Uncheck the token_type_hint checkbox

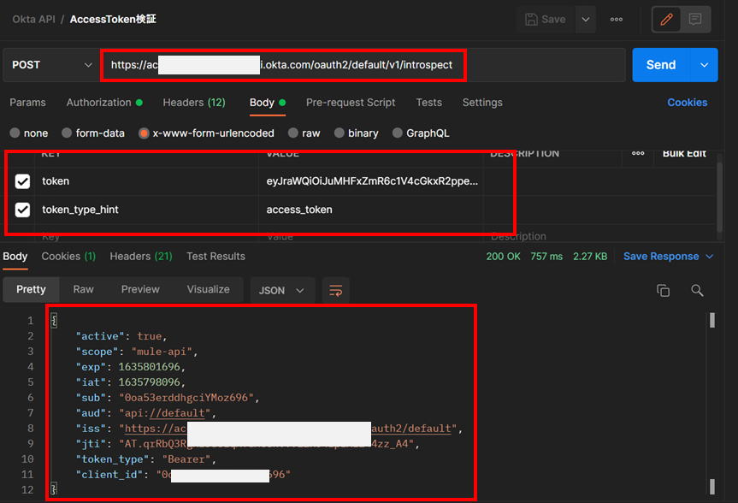point(23,210)
